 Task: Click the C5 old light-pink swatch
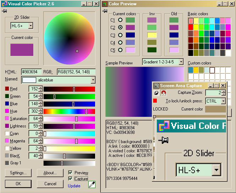[x=174, y=50]
